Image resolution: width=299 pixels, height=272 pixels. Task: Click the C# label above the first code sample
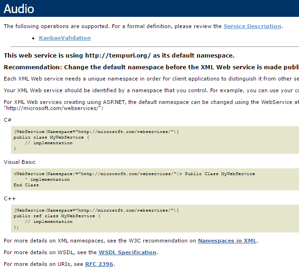tap(7, 120)
